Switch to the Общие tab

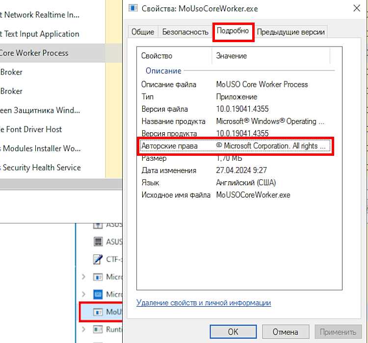(143, 32)
